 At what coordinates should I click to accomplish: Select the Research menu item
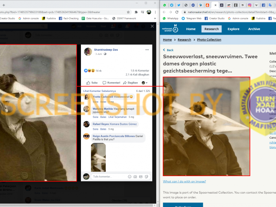(x=211, y=29)
